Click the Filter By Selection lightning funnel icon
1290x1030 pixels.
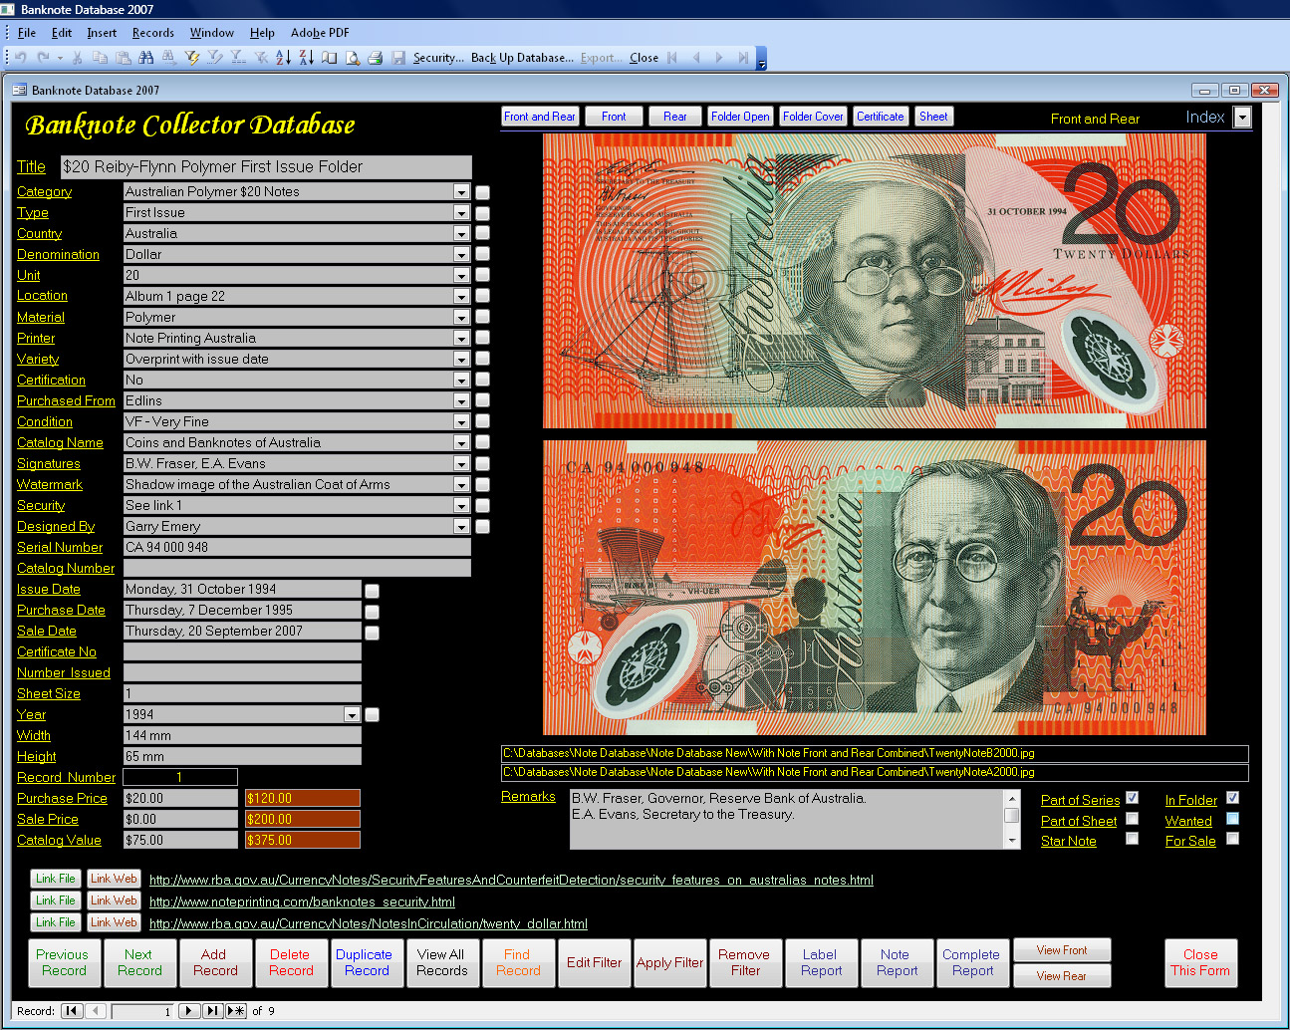point(192,58)
